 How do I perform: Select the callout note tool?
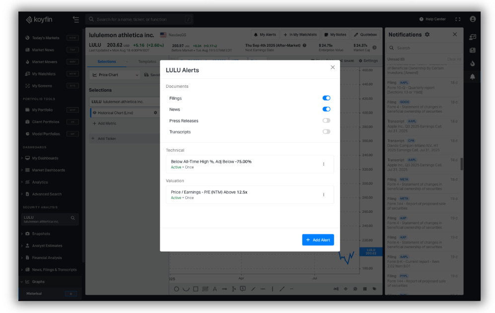pos(243,289)
